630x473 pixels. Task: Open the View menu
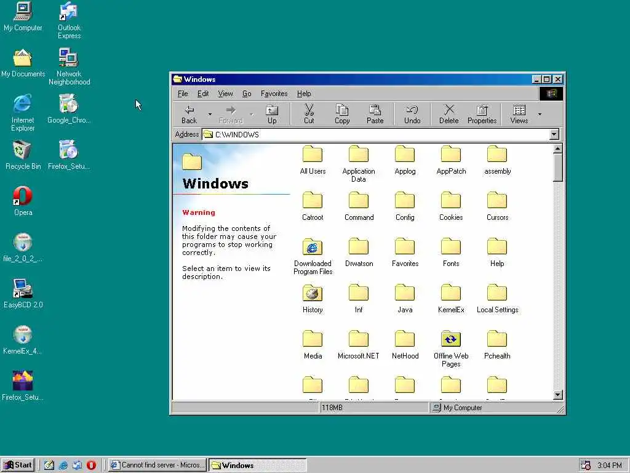[x=225, y=94]
